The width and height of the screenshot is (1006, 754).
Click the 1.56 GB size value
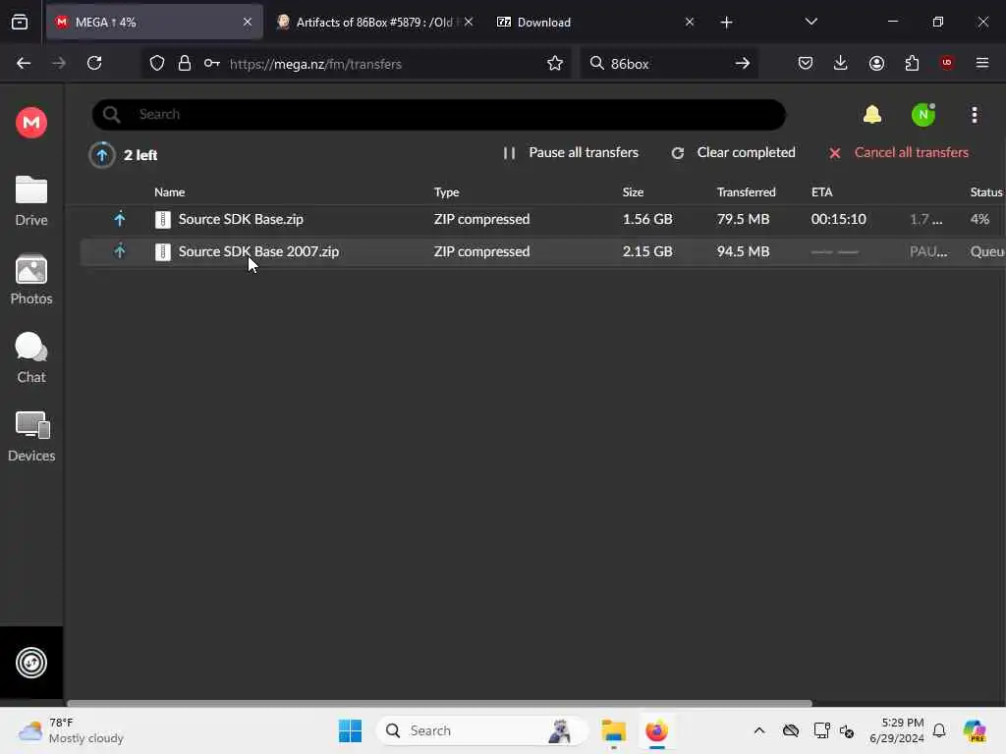(x=647, y=219)
